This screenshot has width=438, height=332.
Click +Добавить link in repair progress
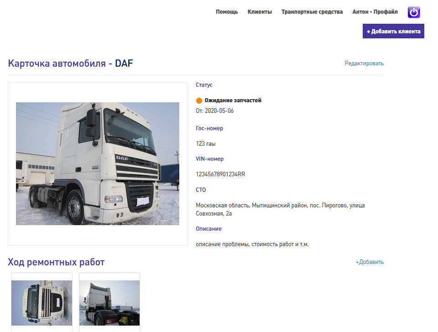coord(370,262)
